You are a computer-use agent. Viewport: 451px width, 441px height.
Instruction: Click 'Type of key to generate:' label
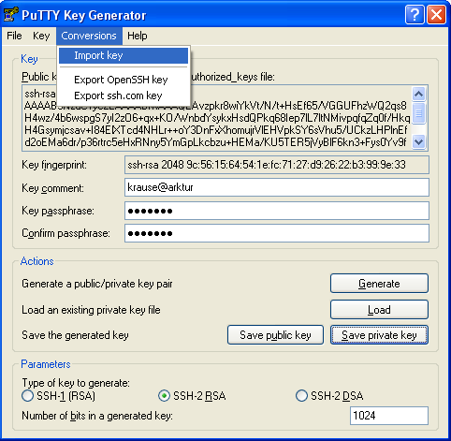pyautogui.click(x=76, y=383)
